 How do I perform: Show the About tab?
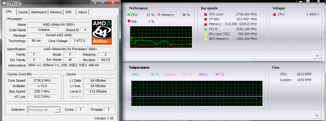click(82, 12)
